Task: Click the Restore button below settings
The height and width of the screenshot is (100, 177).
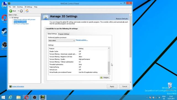Action: (105, 77)
